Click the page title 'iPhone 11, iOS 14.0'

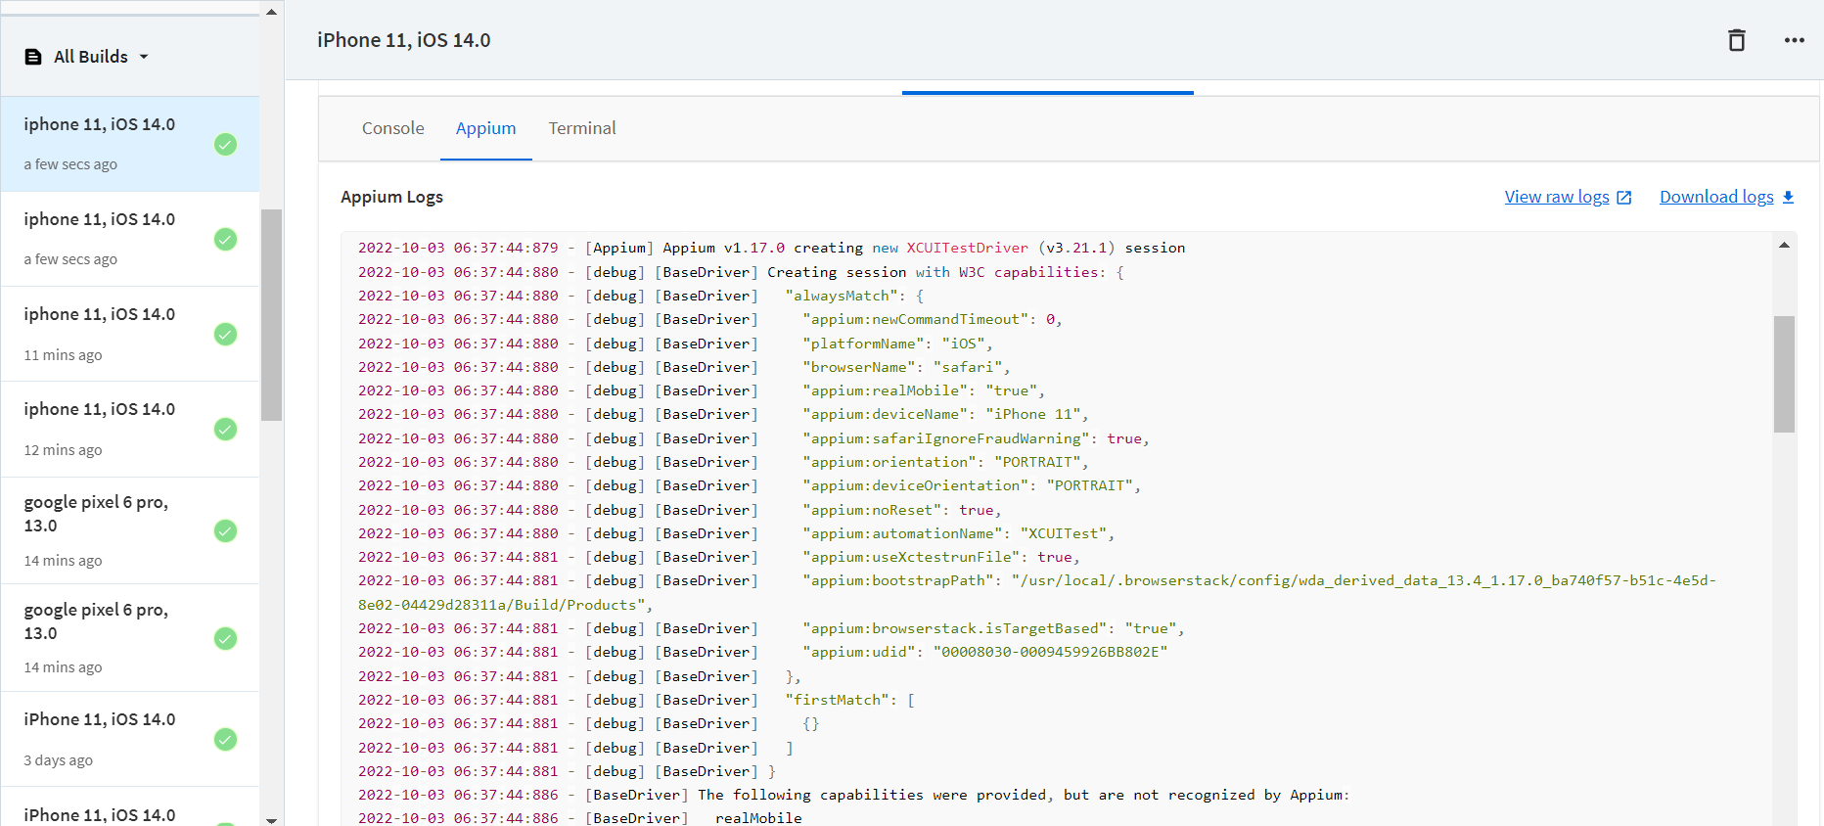point(404,40)
